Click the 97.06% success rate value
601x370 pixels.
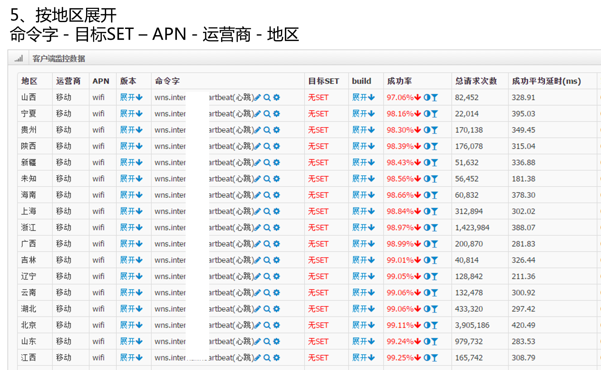pyautogui.click(x=400, y=98)
